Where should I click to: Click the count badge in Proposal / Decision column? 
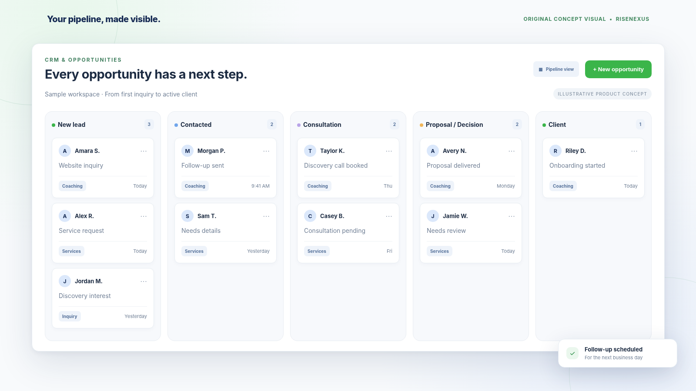click(x=517, y=124)
